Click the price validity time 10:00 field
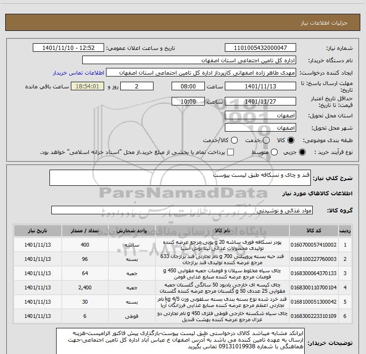 click(188, 101)
